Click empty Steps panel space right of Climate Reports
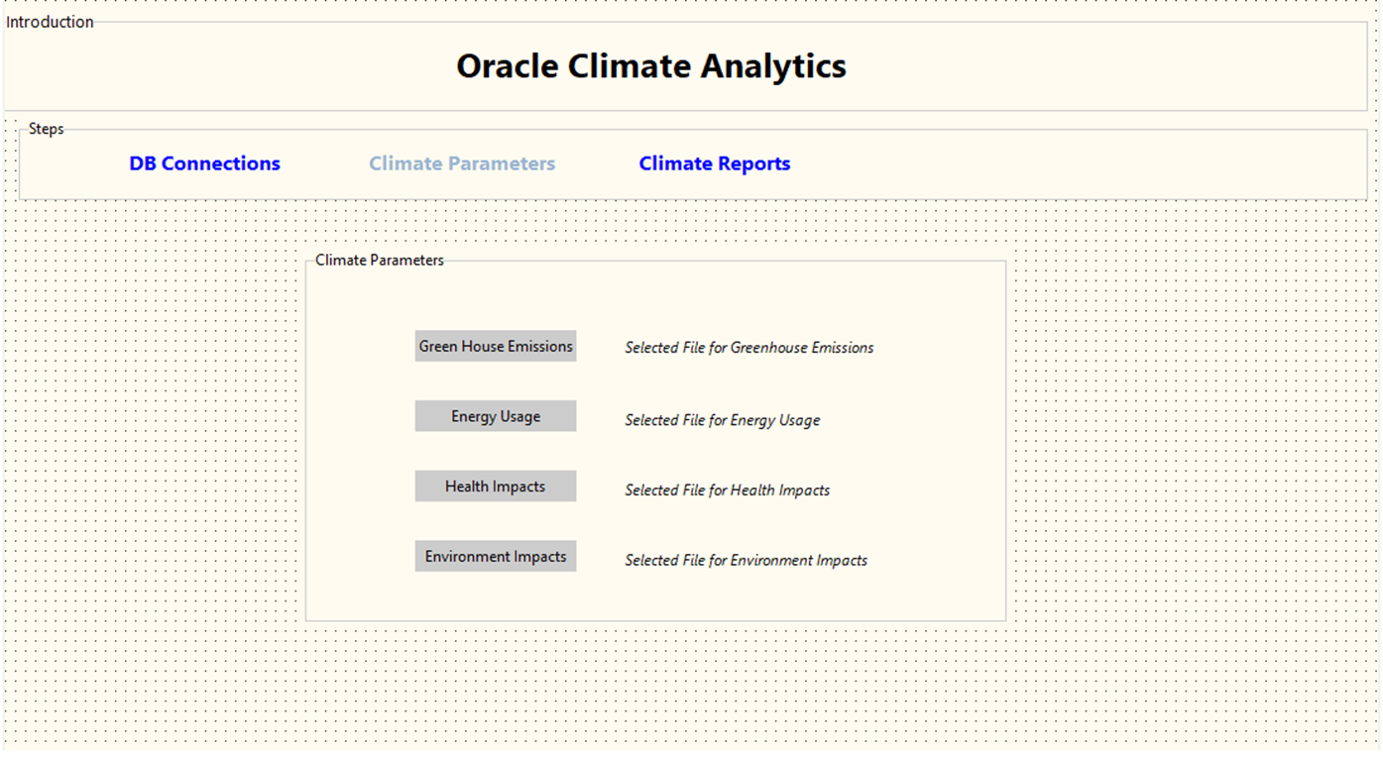Screen dimensions: 1383x758 (x=1071, y=164)
